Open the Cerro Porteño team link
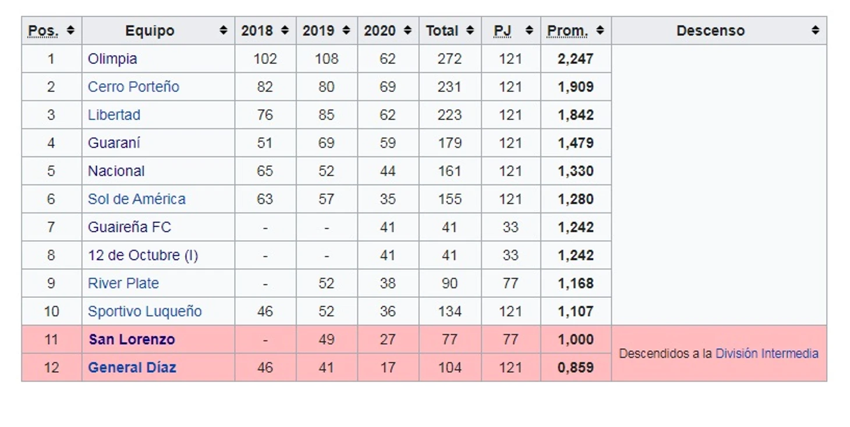 [133, 87]
